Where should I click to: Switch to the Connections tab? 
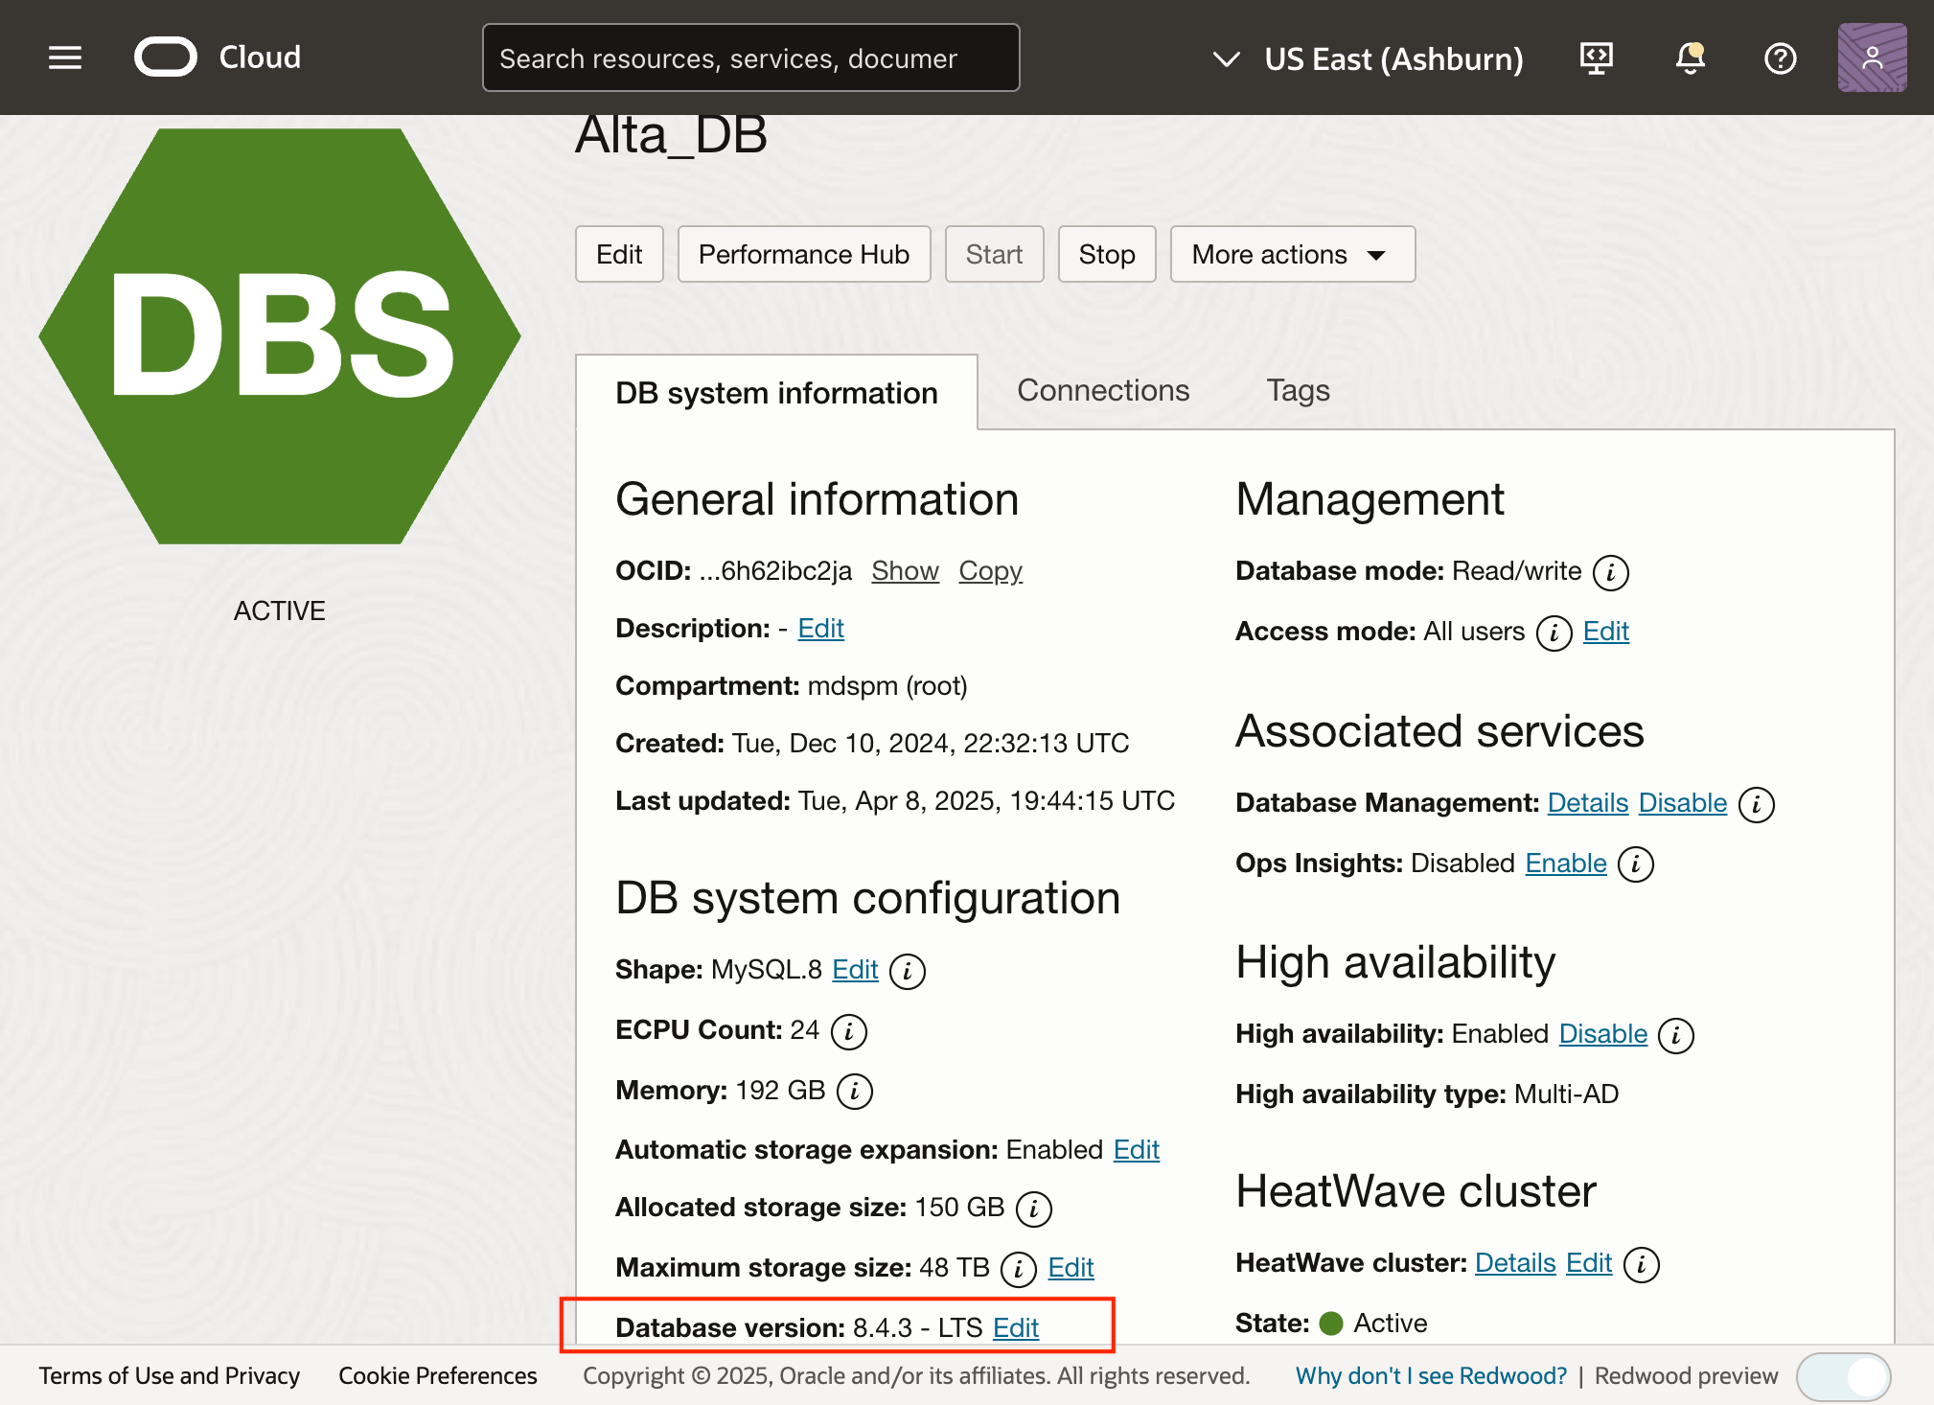tap(1102, 390)
